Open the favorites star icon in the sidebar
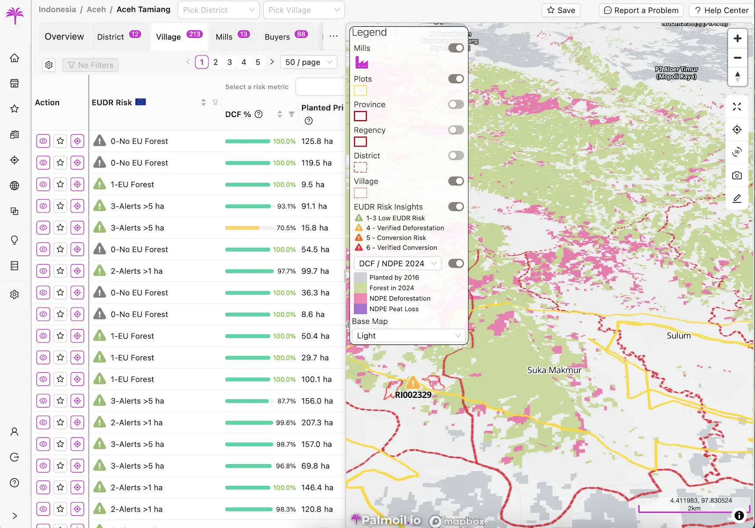The height and width of the screenshot is (528, 755). (x=15, y=109)
